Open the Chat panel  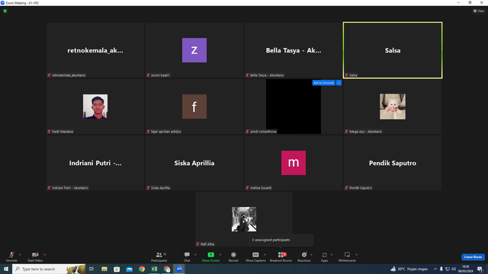(187, 256)
